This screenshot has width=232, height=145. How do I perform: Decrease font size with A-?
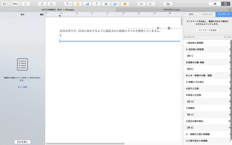(151, 4)
